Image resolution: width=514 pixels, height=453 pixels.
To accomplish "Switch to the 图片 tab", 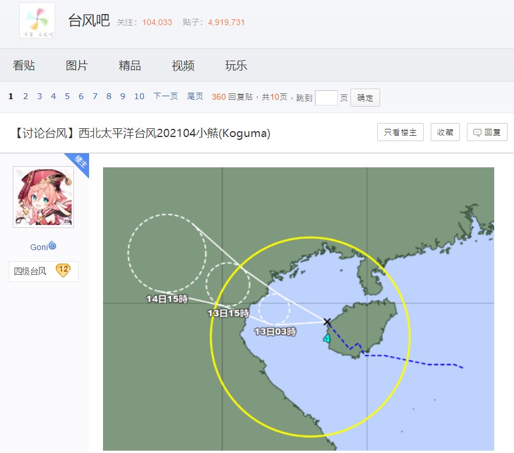I will [x=77, y=65].
